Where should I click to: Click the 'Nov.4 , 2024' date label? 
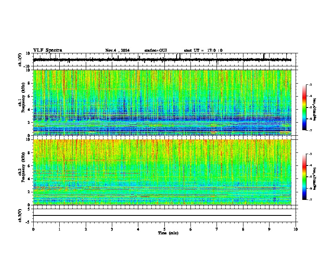[x=117, y=50]
